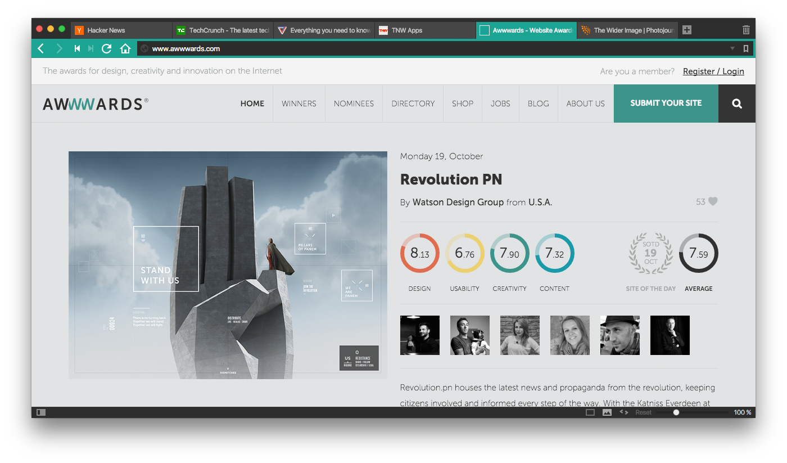Open jury photo of man wearing hat
The width and height of the screenshot is (787, 463).
[620, 335]
